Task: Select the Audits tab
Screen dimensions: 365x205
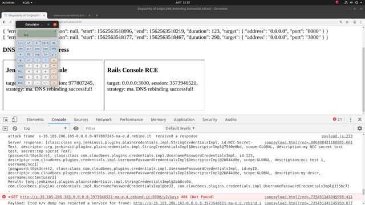Action: 230,120
